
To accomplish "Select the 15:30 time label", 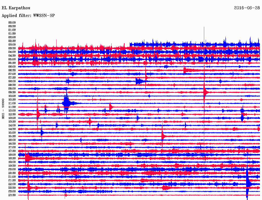I will tap(12, 136).
